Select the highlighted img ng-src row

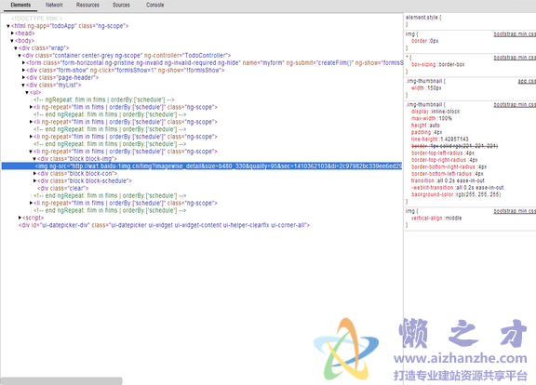coord(202,166)
